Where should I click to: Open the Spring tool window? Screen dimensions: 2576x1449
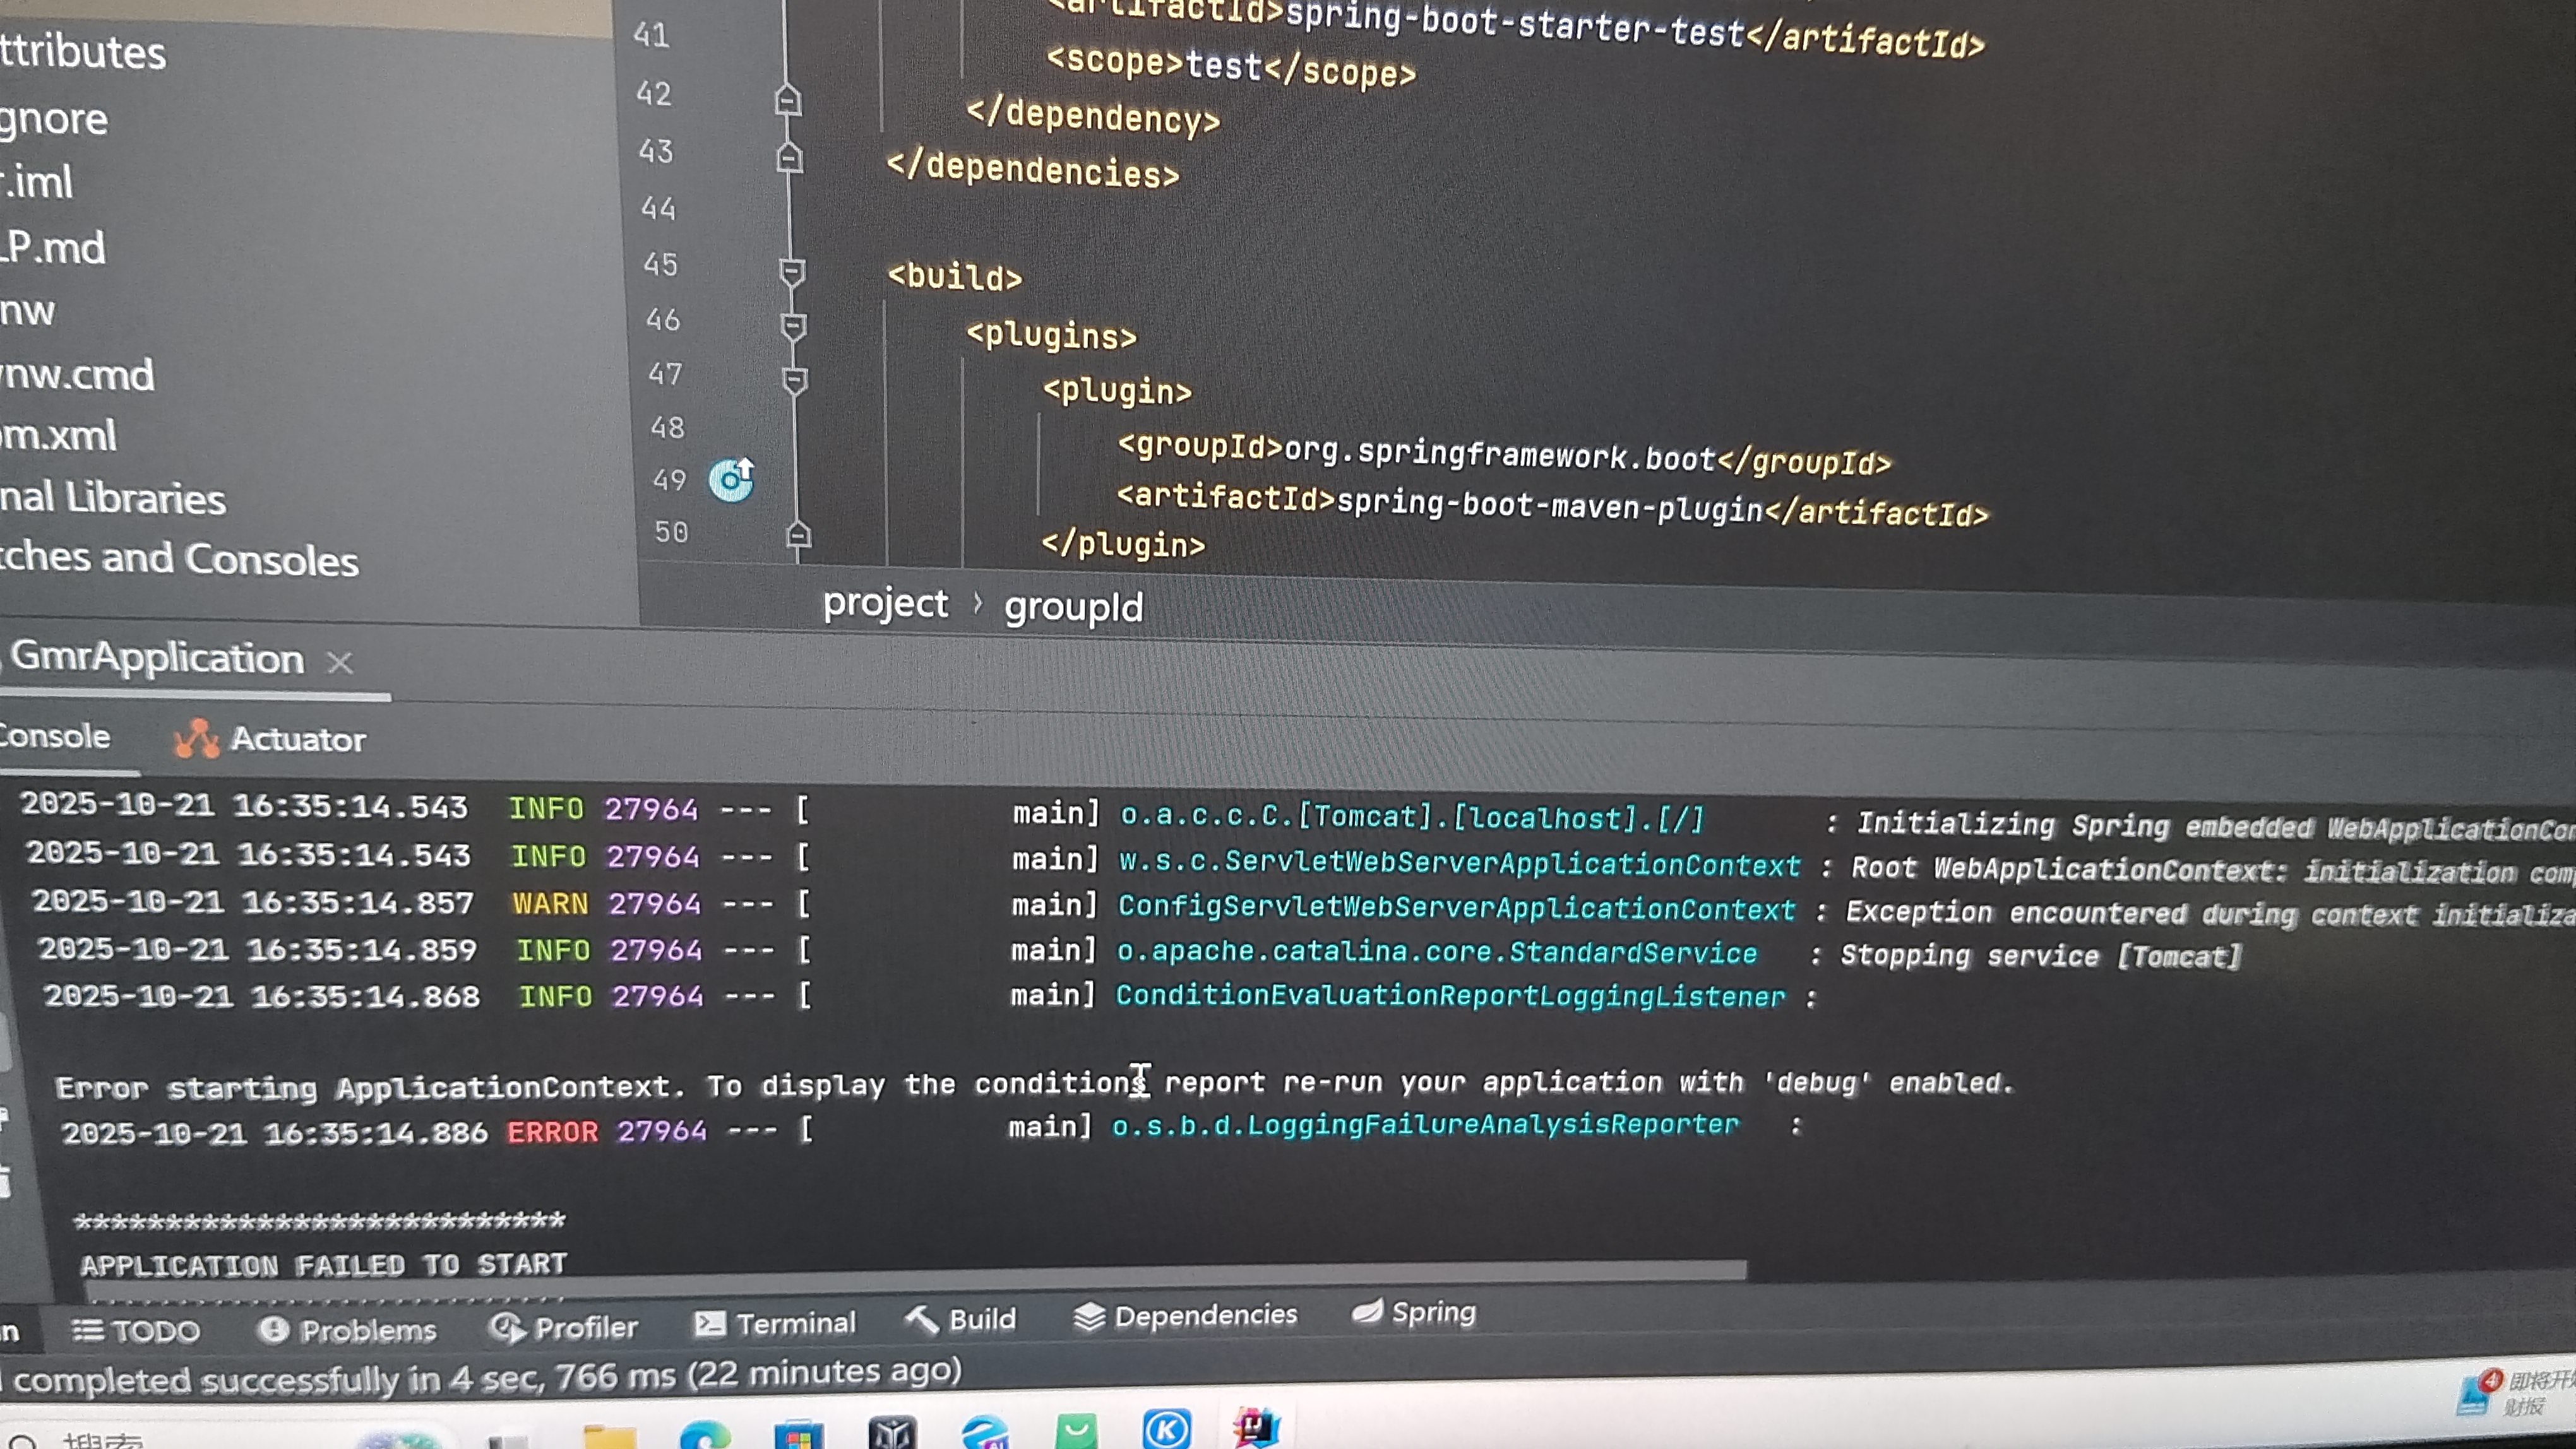click(1413, 1311)
